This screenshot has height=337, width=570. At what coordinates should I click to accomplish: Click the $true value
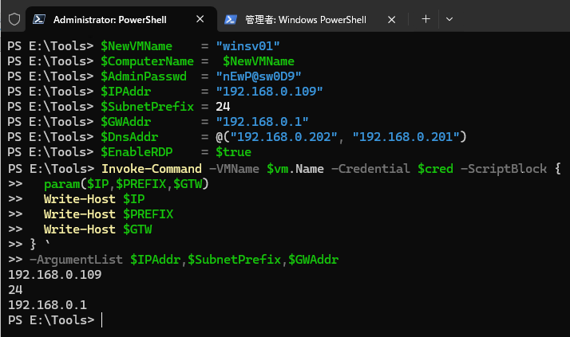point(233,152)
